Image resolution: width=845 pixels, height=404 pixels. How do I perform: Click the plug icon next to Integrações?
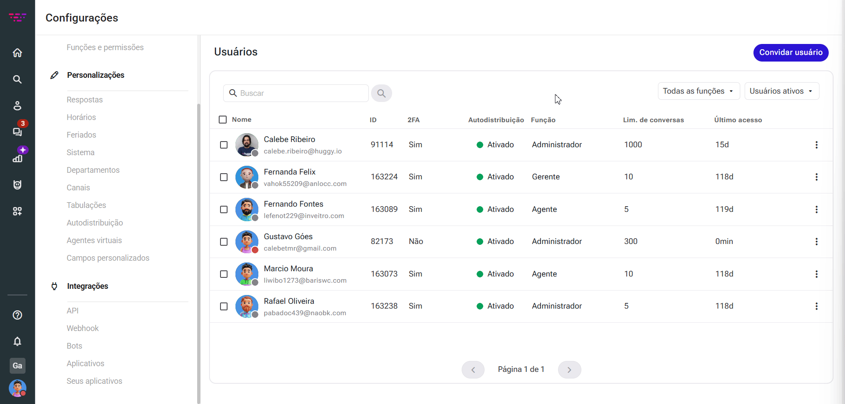[x=54, y=286]
